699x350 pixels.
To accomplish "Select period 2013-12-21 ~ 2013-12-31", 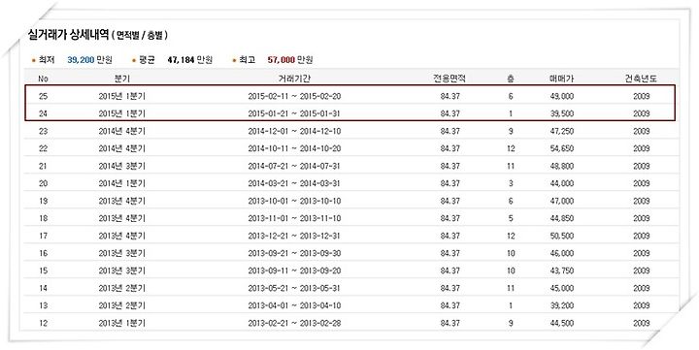I will (294, 236).
